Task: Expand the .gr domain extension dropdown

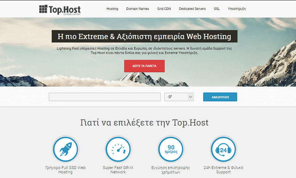Action: point(179,97)
